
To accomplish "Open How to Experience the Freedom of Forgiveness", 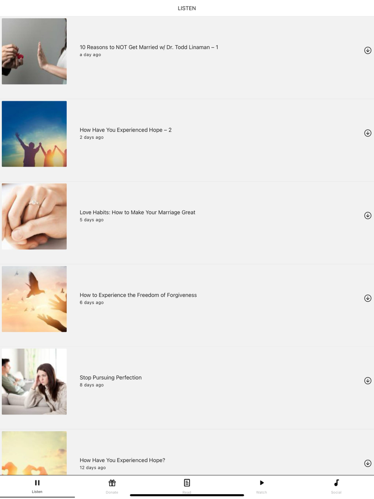I will click(138, 295).
